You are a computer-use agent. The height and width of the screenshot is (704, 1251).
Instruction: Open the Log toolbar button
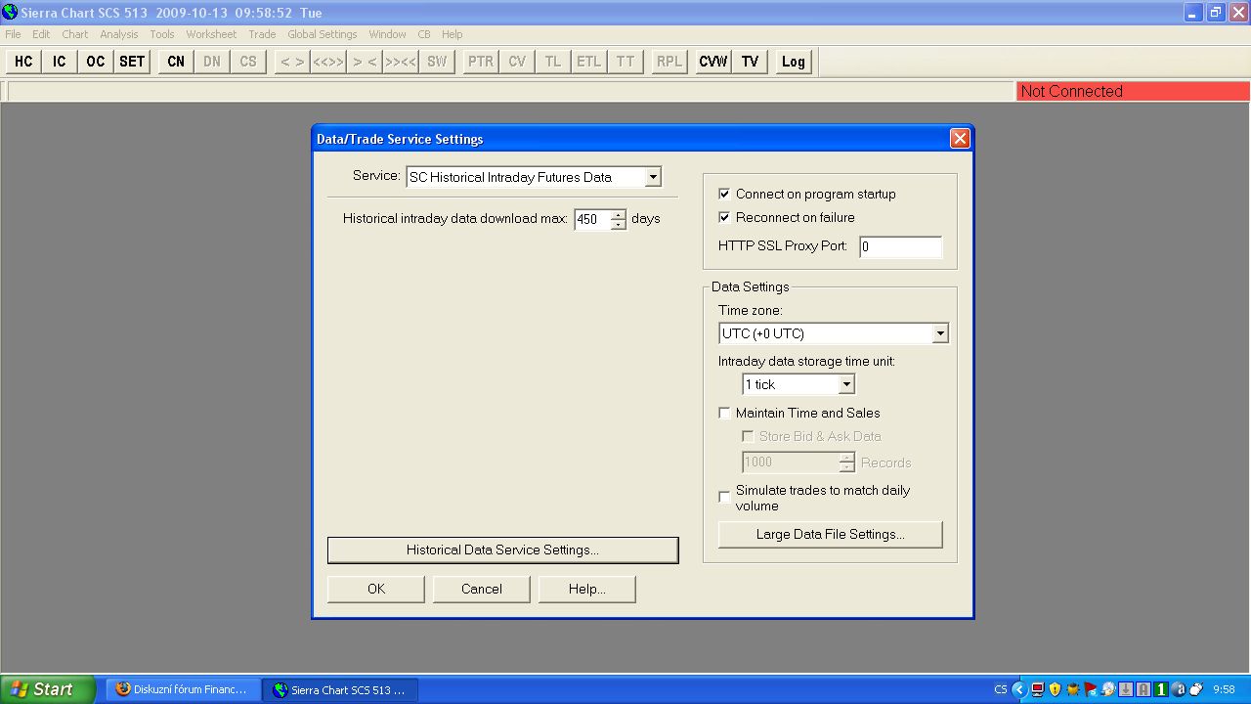click(794, 62)
